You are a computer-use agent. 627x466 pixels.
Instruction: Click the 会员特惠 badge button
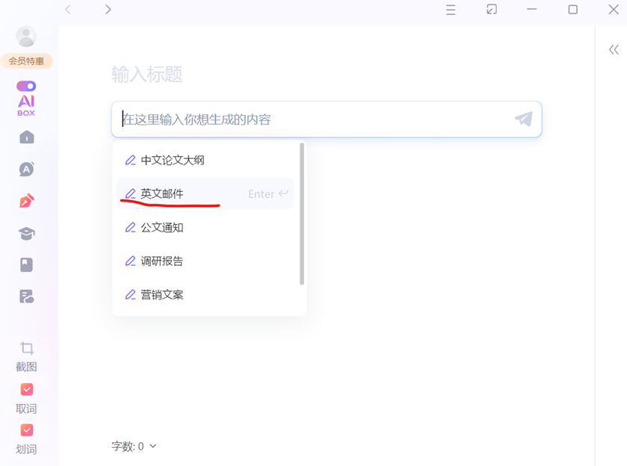tap(26, 61)
